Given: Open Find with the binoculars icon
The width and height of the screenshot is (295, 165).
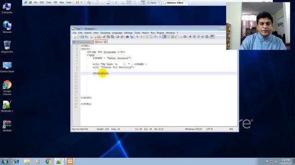Looking at the screenshot, I should pyautogui.click(x=127, y=37).
